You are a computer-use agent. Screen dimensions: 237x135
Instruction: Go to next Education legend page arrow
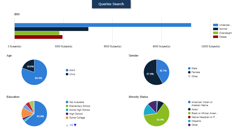(x=75, y=125)
